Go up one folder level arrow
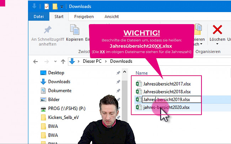The height and width of the screenshot is (144, 231). (x=63, y=61)
